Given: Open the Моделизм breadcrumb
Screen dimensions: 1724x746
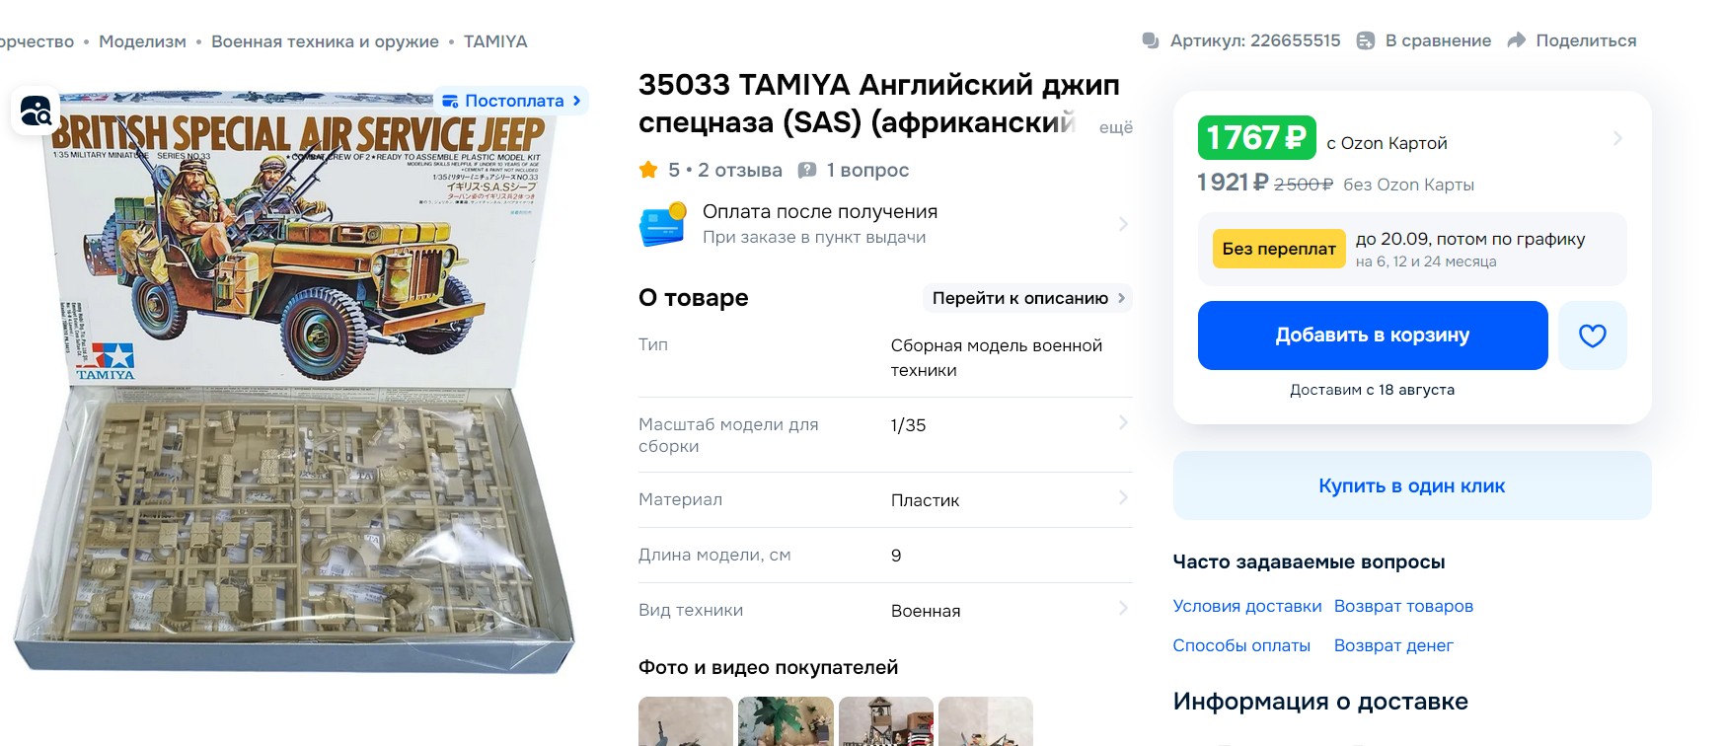Looking at the screenshot, I should 142,41.
